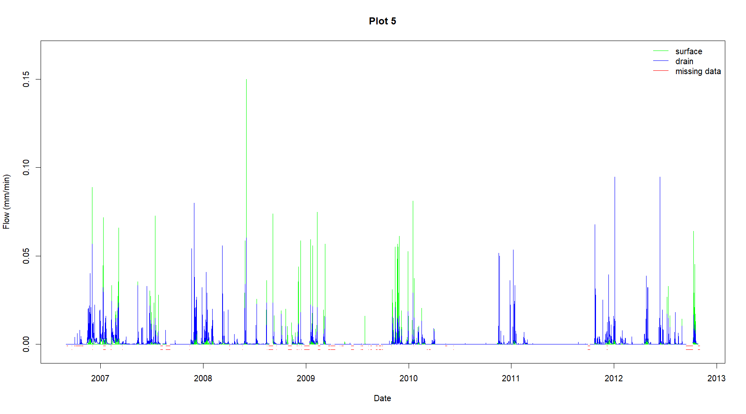
Task: Click the tallest green surface peak in 2008
Action: (246, 124)
